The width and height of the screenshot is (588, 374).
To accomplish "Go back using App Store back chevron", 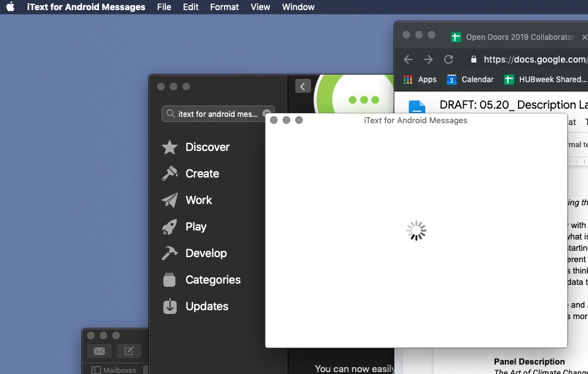I will point(303,86).
